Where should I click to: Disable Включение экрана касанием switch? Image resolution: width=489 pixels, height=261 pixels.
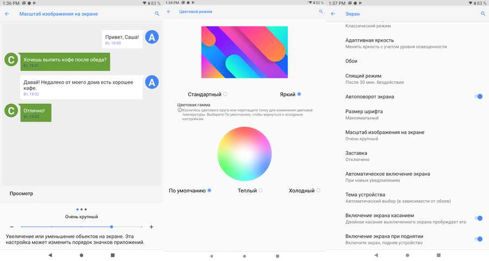point(478,219)
